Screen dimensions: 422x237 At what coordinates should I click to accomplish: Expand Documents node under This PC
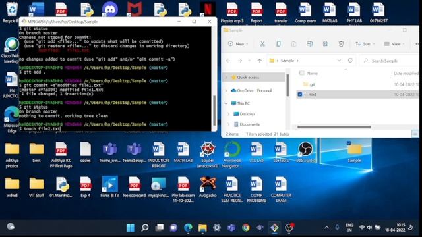[x=229, y=124]
